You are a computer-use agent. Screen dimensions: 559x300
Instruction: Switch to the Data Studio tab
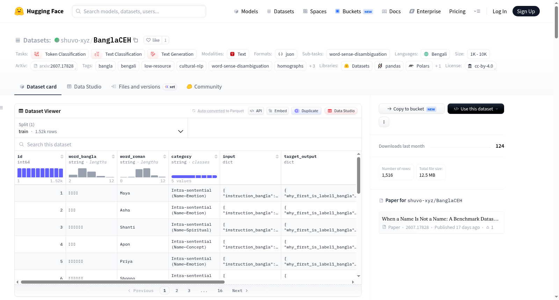84,87
